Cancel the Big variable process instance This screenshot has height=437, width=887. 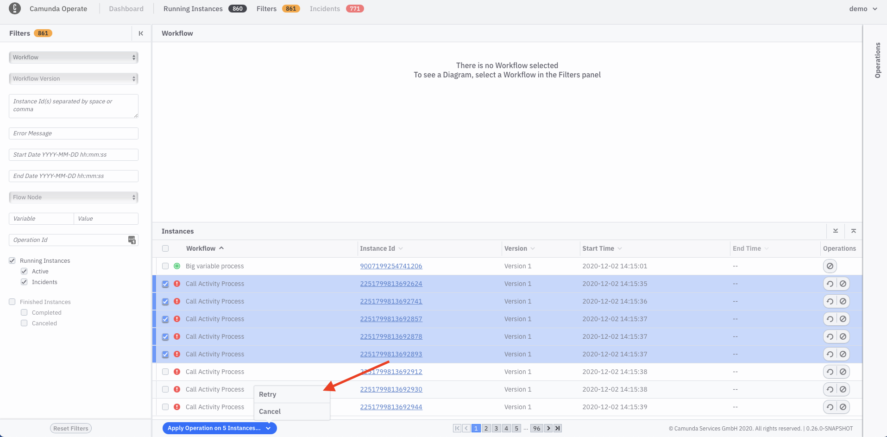tap(830, 266)
